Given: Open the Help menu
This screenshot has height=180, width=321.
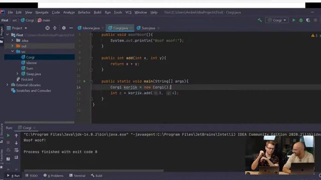Looking at the screenshot, I should 154,12.
